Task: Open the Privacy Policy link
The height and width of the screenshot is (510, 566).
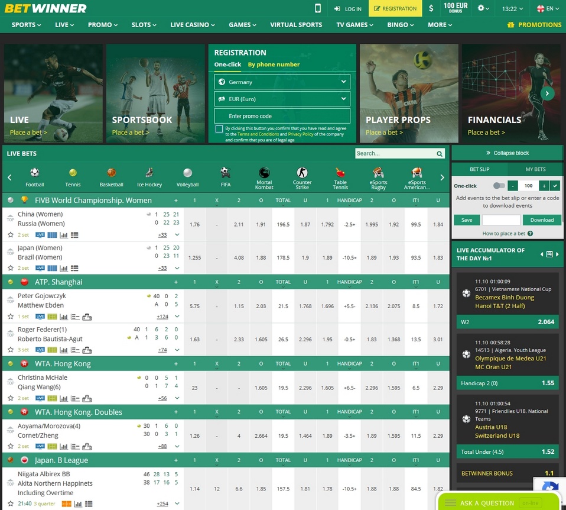Action: tap(301, 134)
